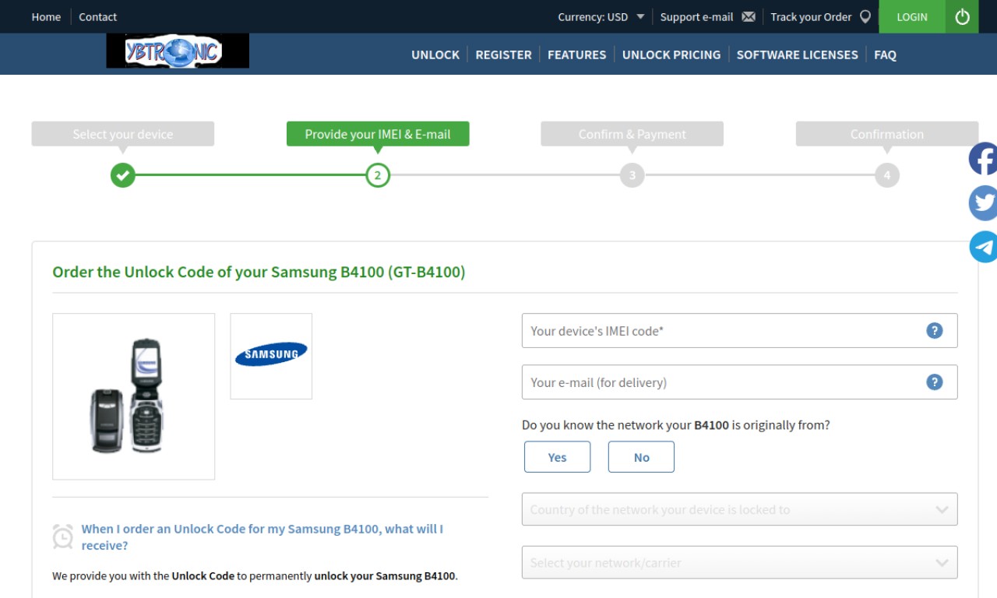Open the Telegram share icon
Screen dimensions: 997x598
coord(983,247)
